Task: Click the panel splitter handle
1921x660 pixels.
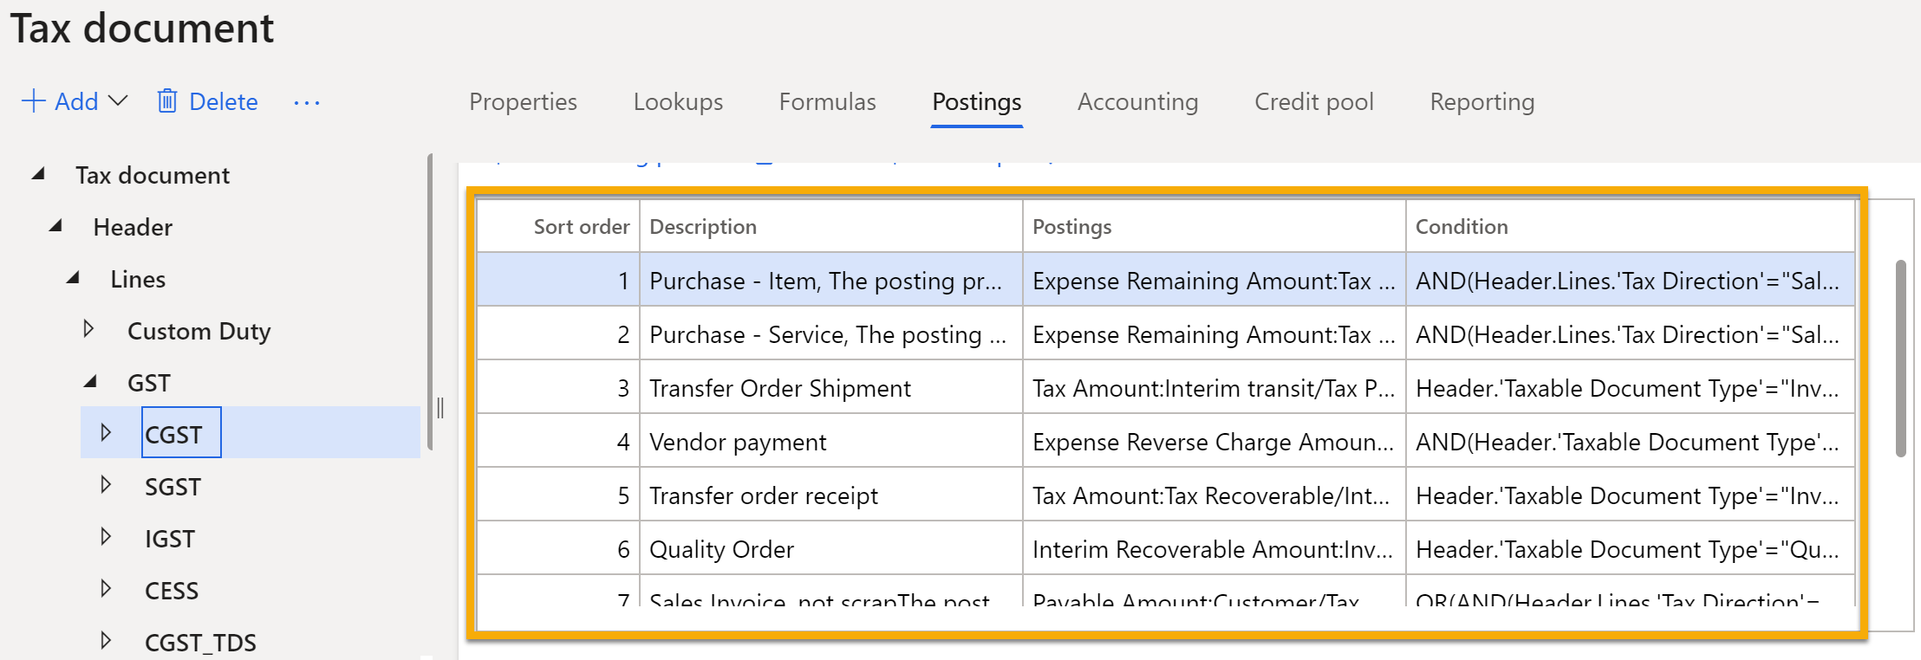Action: [x=440, y=407]
